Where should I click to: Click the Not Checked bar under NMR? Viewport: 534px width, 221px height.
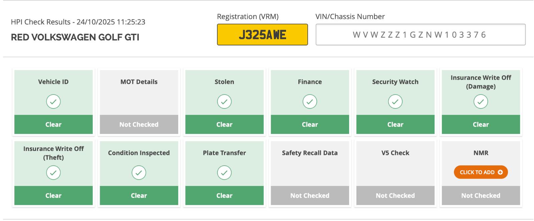click(481, 196)
